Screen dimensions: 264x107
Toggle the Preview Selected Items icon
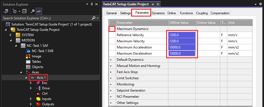click(x=39, y=11)
